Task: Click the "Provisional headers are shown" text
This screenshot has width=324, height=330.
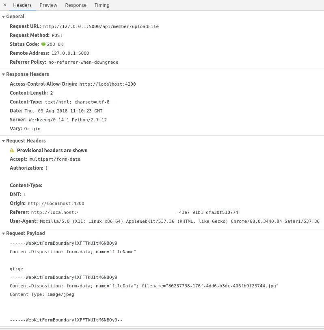Action: coord(52,150)
